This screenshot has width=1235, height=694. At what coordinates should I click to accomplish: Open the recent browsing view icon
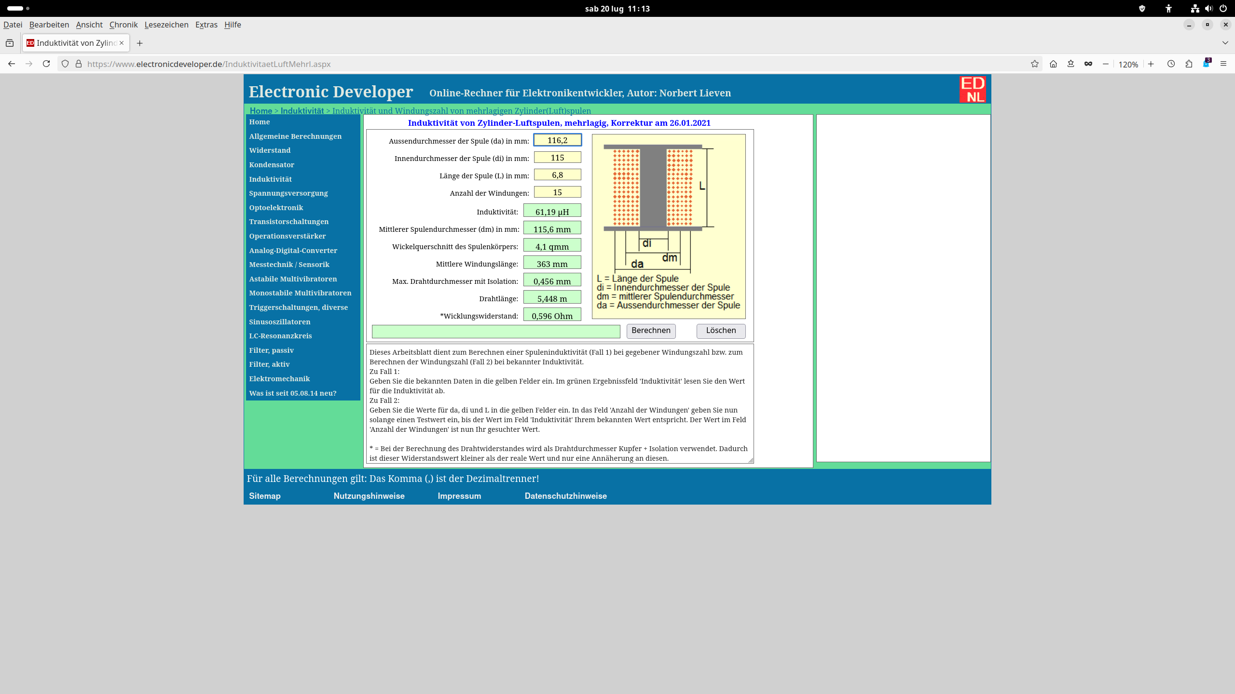click(10, 43)
